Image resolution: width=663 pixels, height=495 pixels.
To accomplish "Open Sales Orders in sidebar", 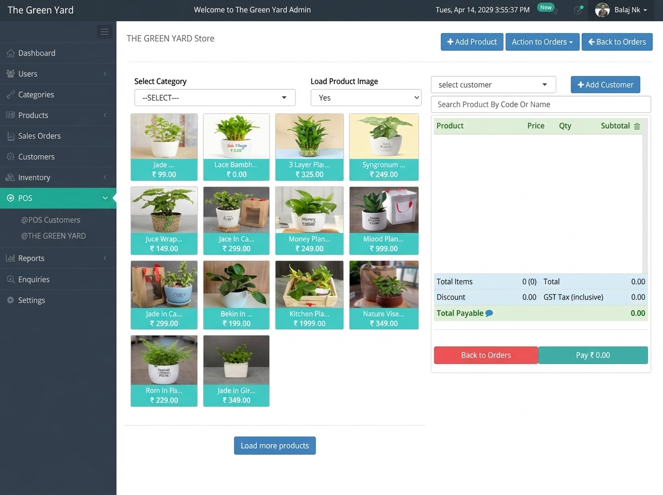I will click(39, 136).
